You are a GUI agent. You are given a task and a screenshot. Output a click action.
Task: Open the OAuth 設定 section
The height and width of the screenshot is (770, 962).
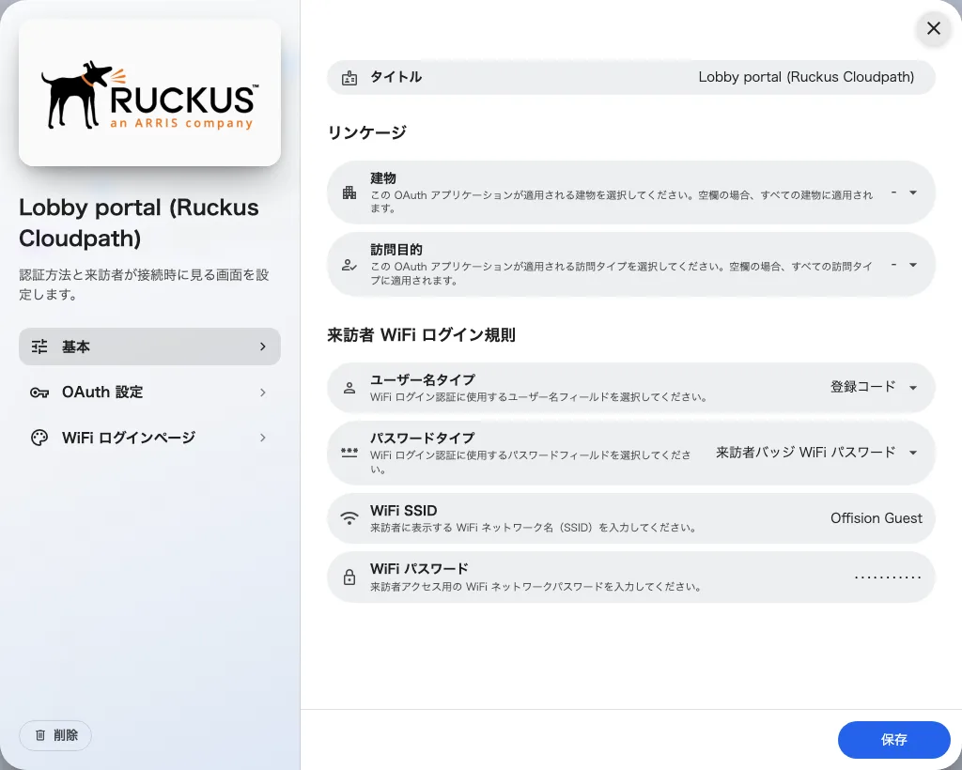(149, 393)
